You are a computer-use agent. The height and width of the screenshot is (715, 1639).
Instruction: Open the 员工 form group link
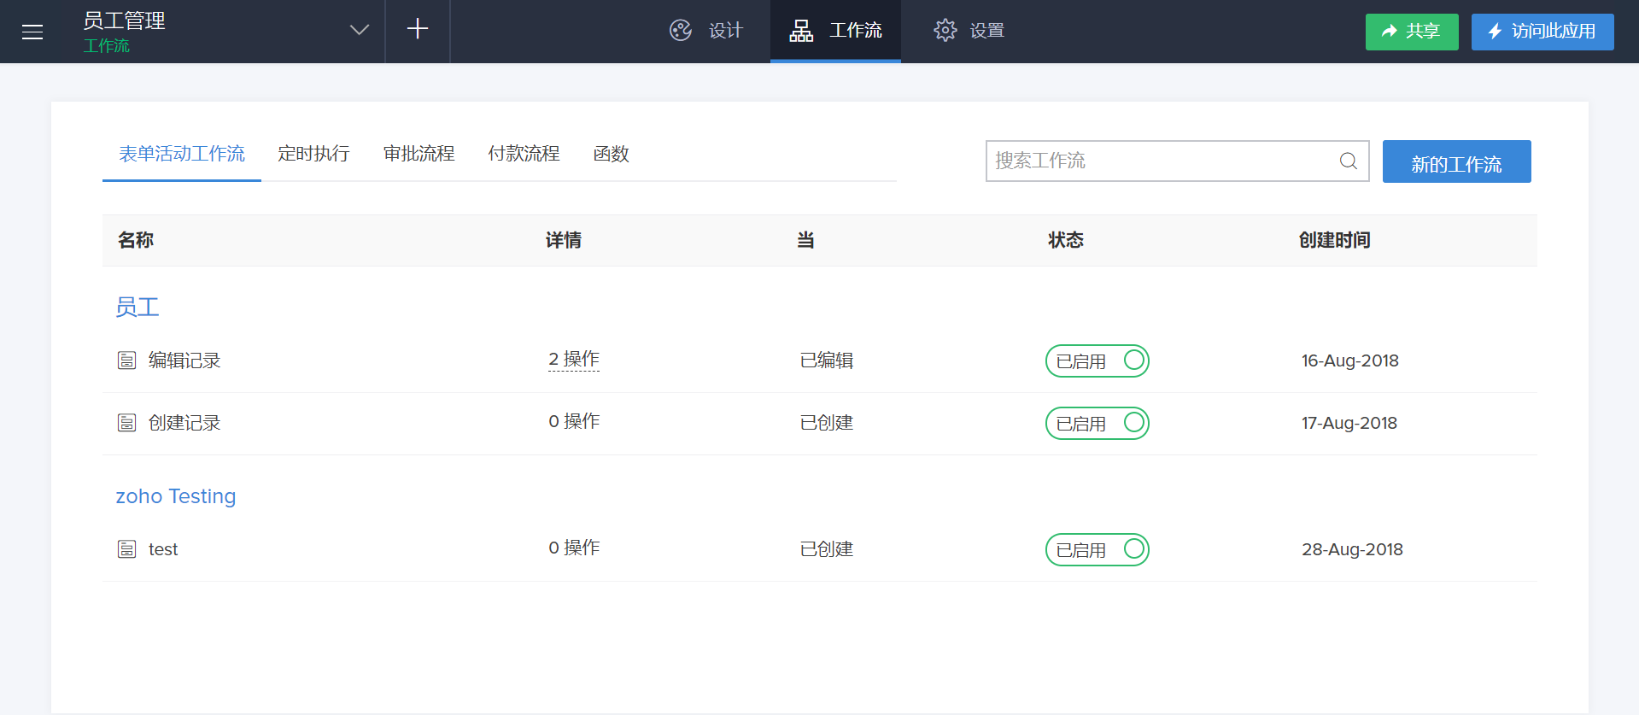(x=138, y=307)
